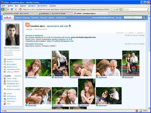Click the green Go arrow button
Image resolution: width=151 pixels, height=113 pixels.
coord(117,9)
